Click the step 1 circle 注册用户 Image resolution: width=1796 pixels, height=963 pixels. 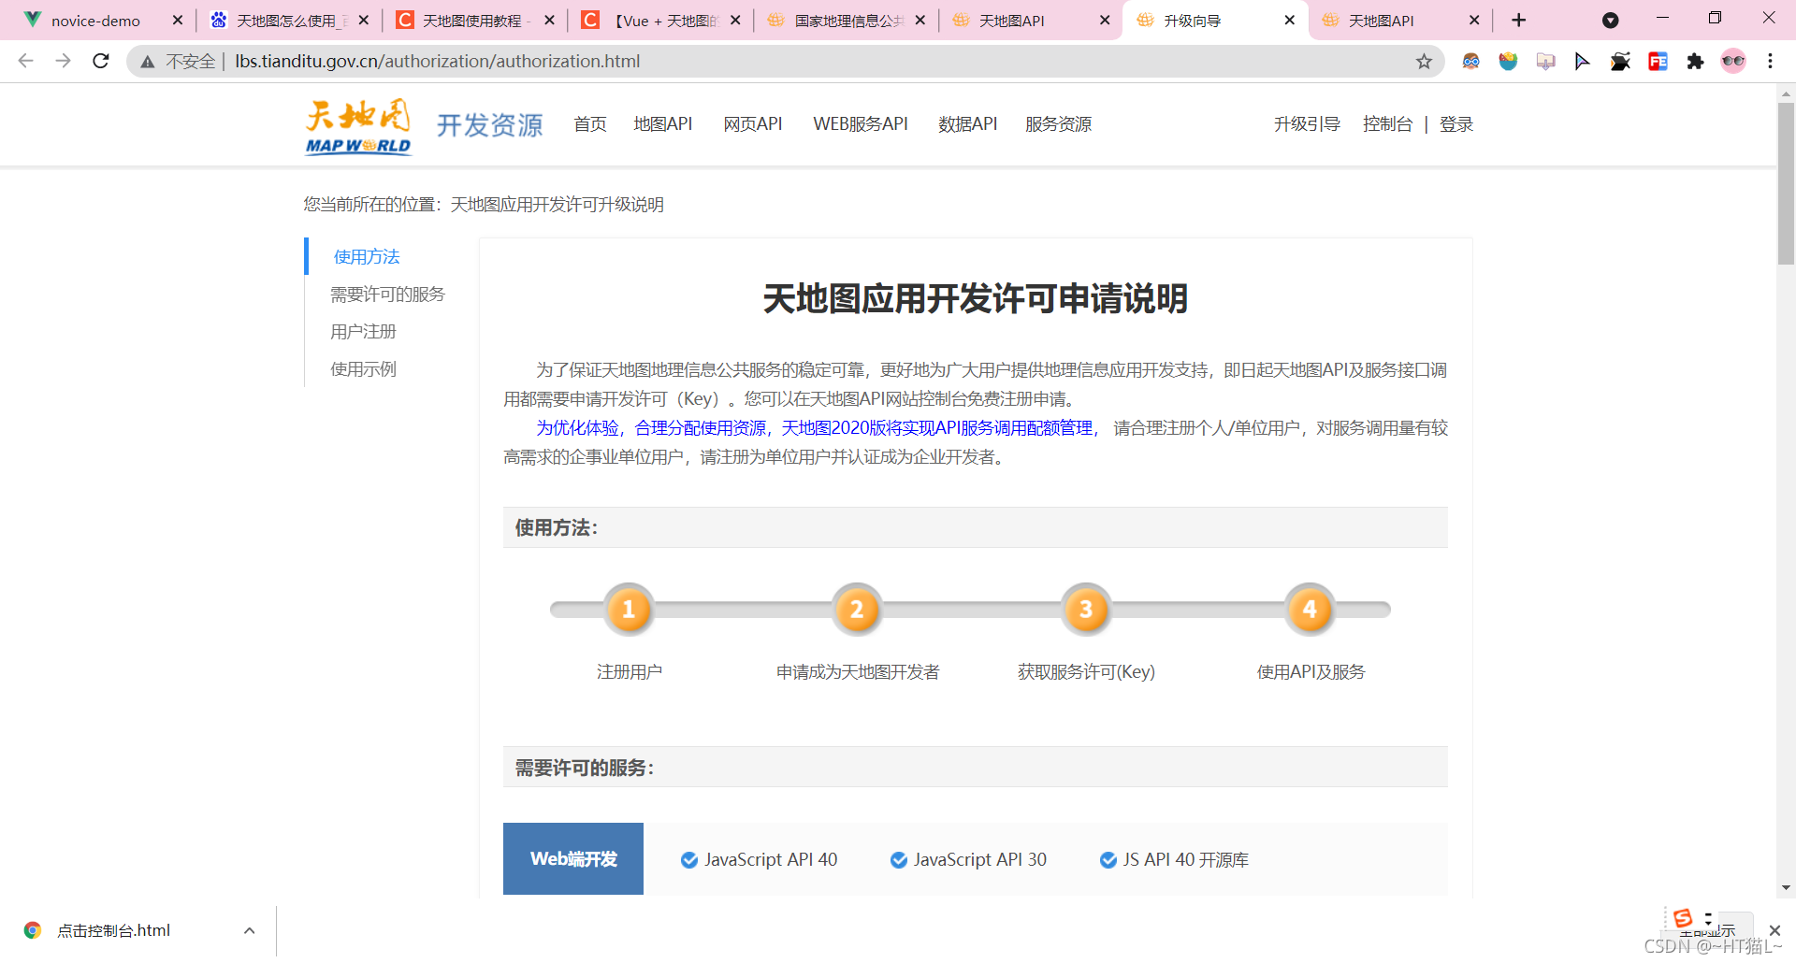[x=629, y=610]
